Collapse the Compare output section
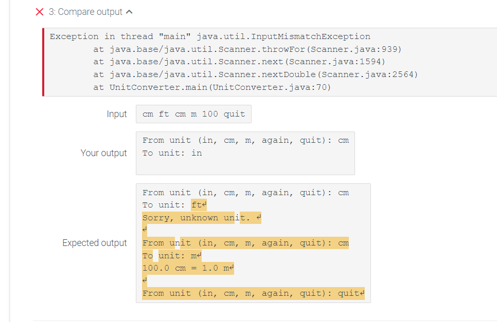The height and width of the screenshot is (322, 497). click(x=129, y=11)
